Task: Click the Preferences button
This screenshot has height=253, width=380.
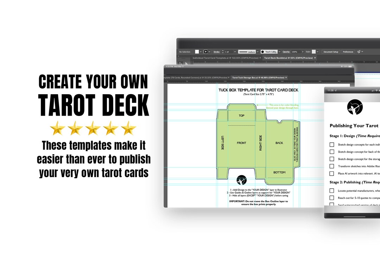Action: 348,52
